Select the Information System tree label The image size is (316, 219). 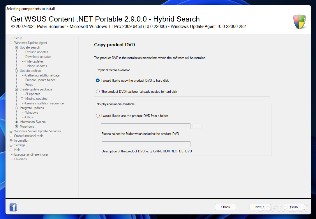pos(33,122)
